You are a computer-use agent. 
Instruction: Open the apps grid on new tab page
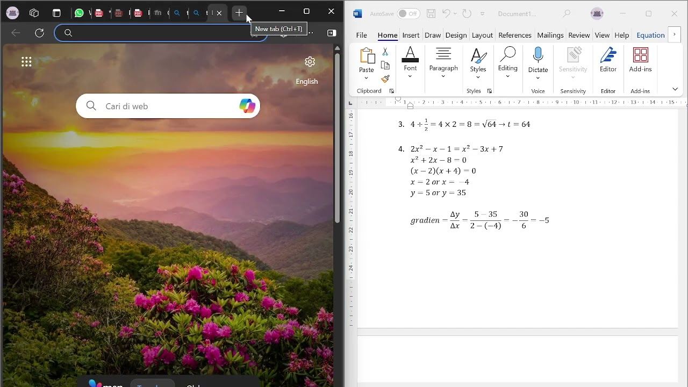point(26,62)
